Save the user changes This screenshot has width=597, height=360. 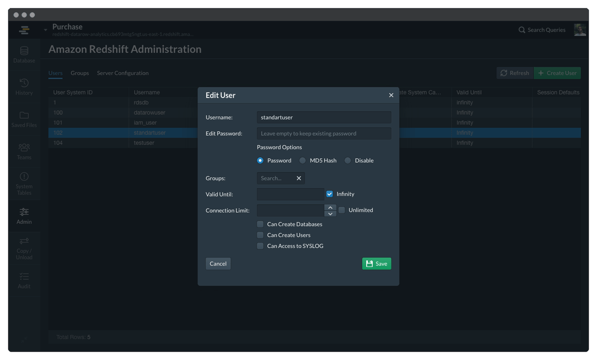click(377, 264)
